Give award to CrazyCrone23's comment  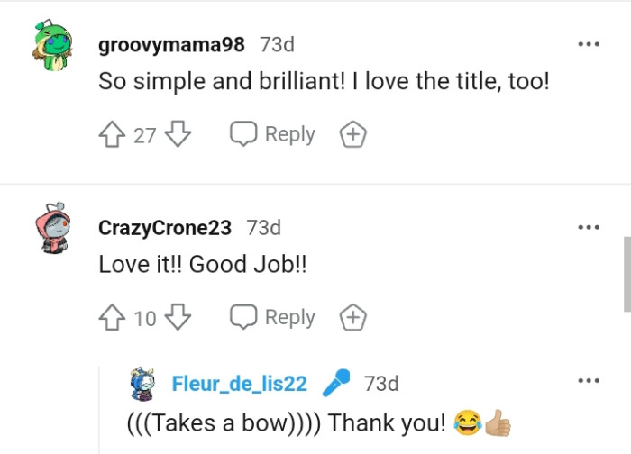click(352, 318)
